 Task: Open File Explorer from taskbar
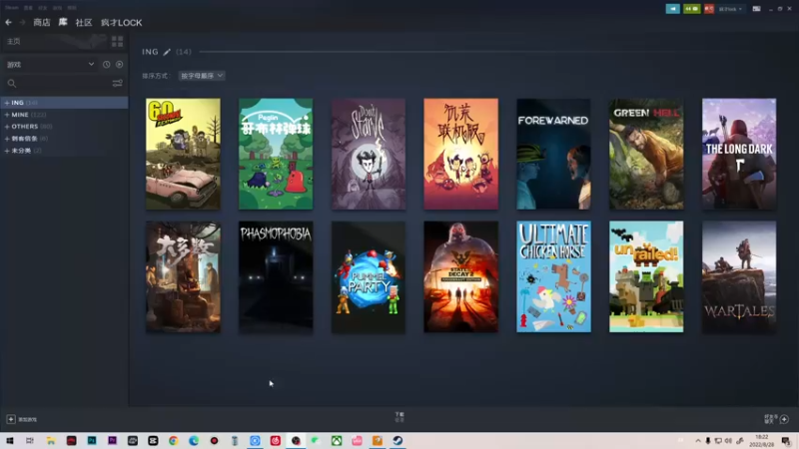coord(51,441)
